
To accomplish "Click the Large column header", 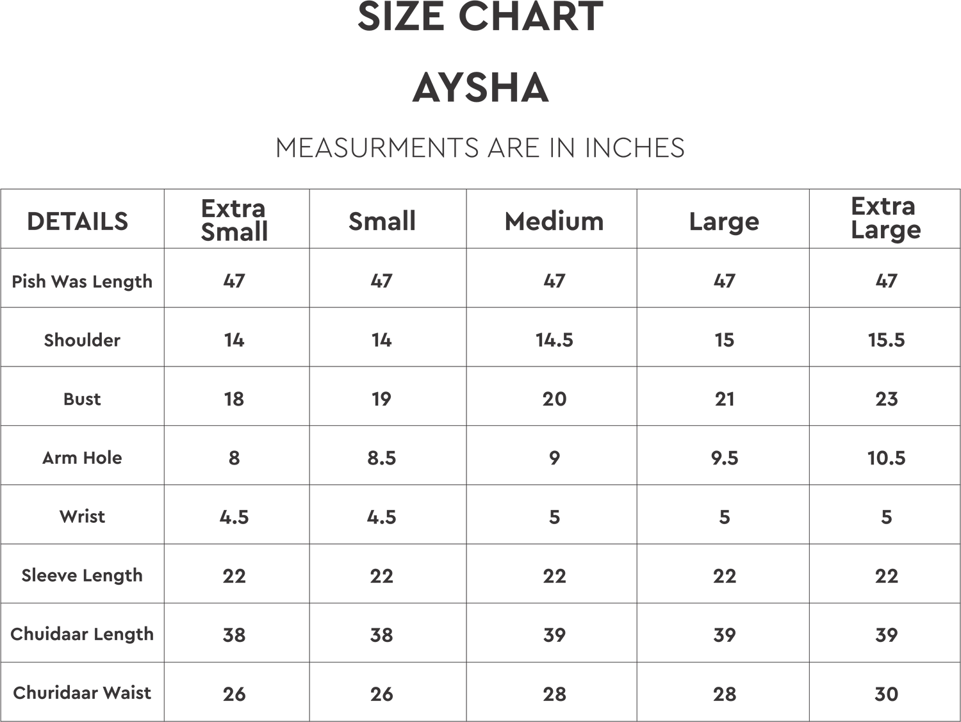I will pos(724,222).
